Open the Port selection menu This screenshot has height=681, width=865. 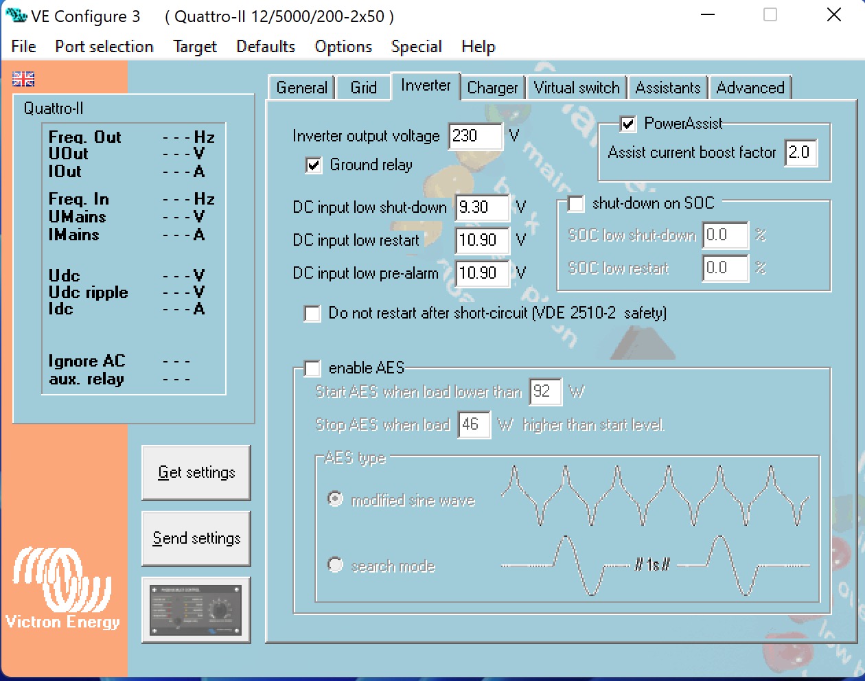(x=104, y=47)
